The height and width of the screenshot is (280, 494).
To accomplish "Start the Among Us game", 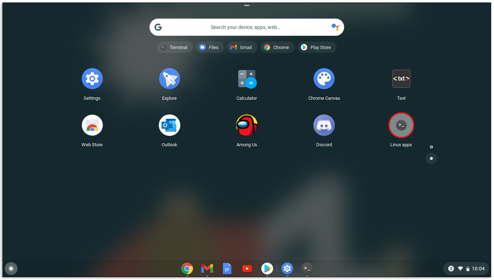I will [x=247, y=125].
